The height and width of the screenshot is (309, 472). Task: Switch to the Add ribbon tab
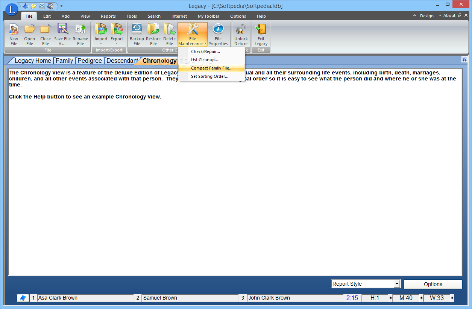coord(66,16)
